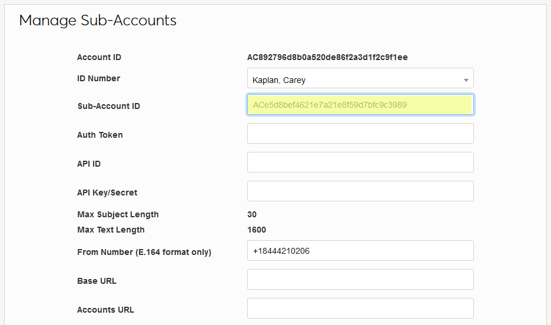Focus the From Number field with +18444210206
The height and width of the screenshot is (325, 551).
click(x=360, y=251)
